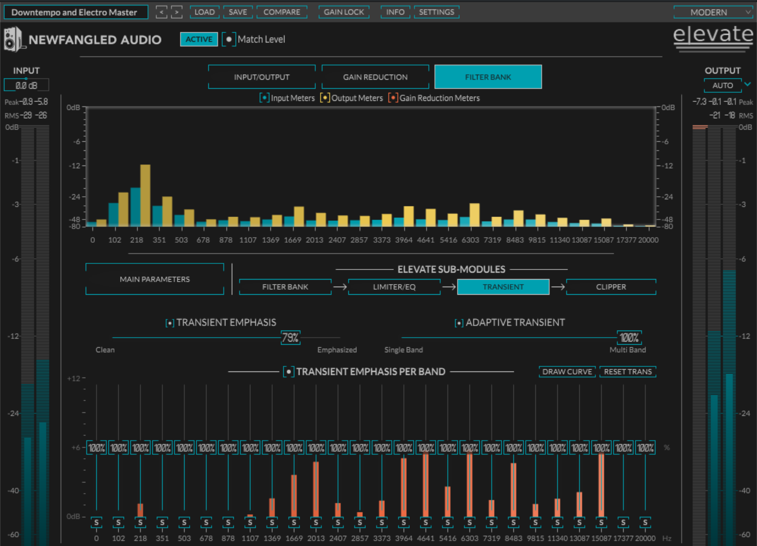Click RESET TRANS button
This screenshot has height=546, width=757.
[x=628, y=372]
